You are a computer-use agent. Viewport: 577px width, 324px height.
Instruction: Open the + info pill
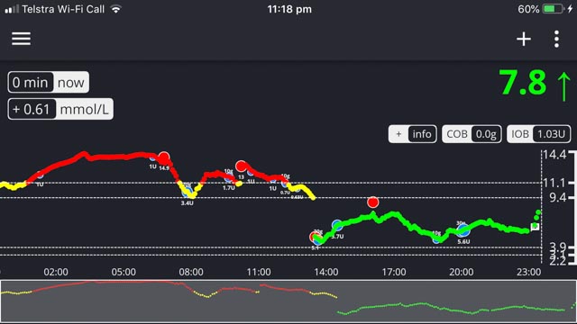pyautogui.click(x=413, y=134)
